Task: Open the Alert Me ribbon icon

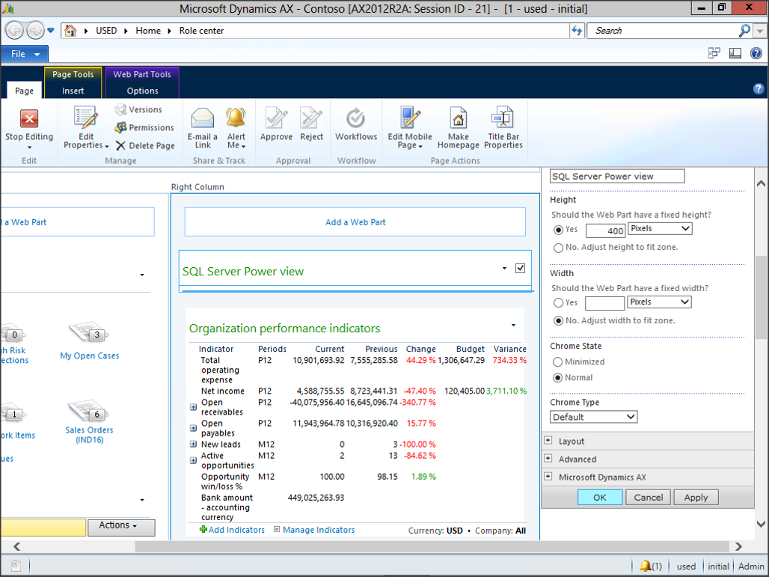Action: pyautogui.click(x=236, y=120)
